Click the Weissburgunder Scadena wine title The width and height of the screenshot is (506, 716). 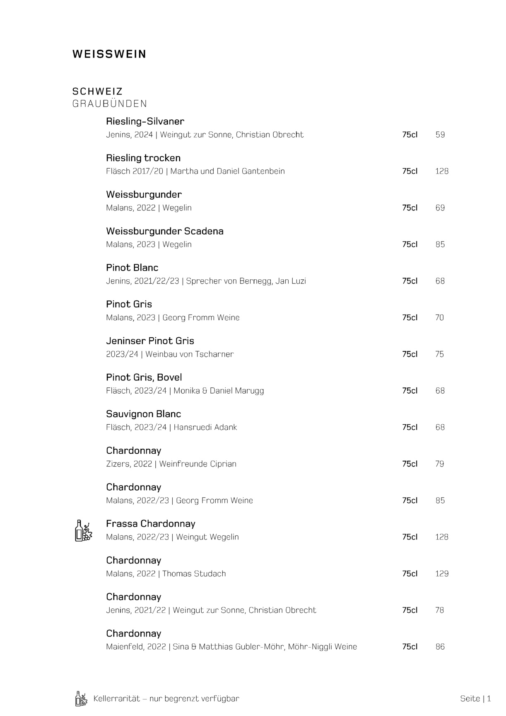tap(165, 231)
